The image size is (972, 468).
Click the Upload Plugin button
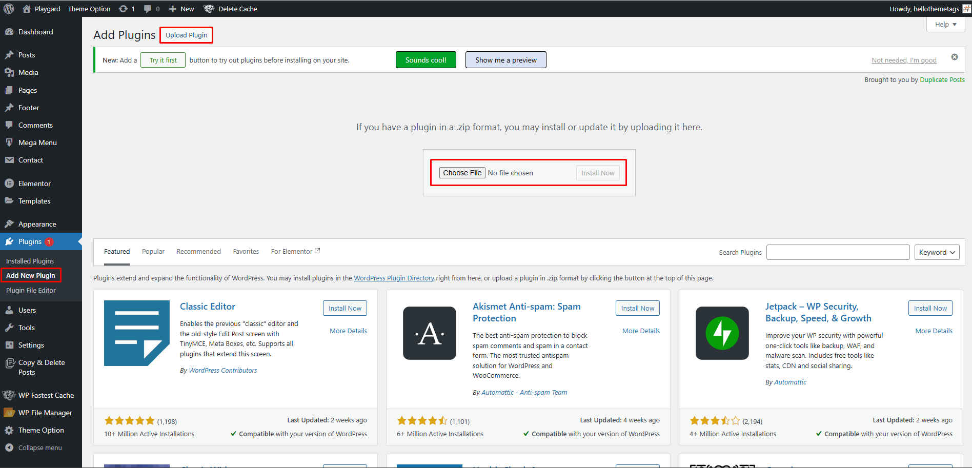tap(187, 35)
